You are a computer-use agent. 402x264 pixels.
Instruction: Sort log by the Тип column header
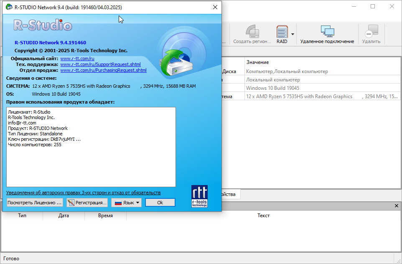(x=22, y=216)
